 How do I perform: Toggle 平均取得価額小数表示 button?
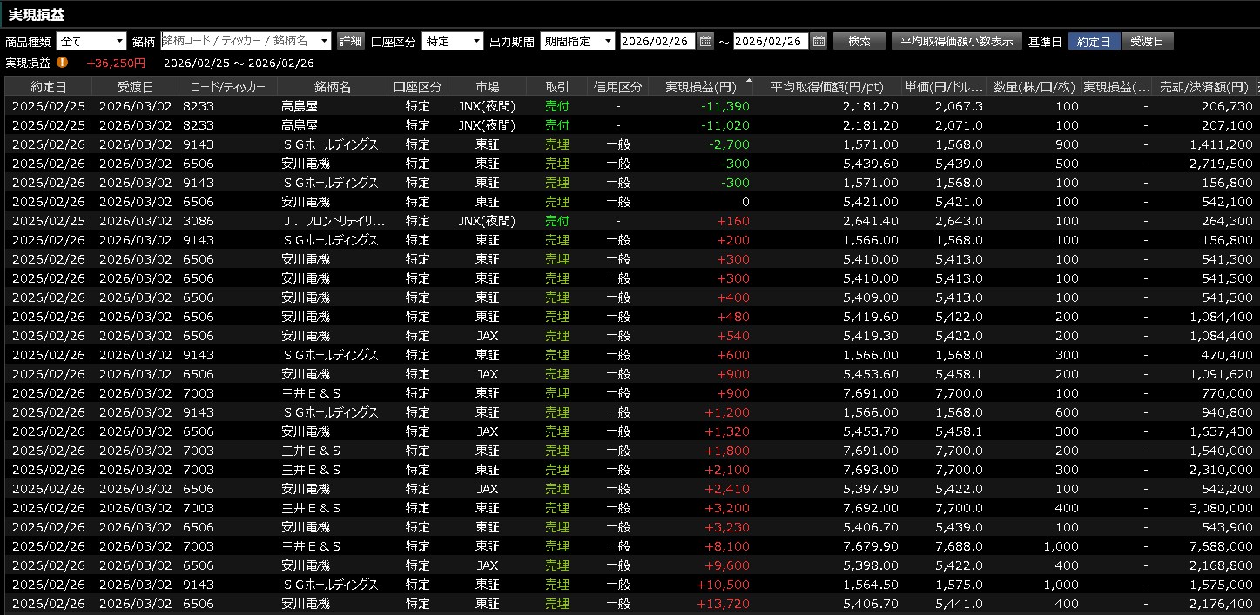pos(956,41)
